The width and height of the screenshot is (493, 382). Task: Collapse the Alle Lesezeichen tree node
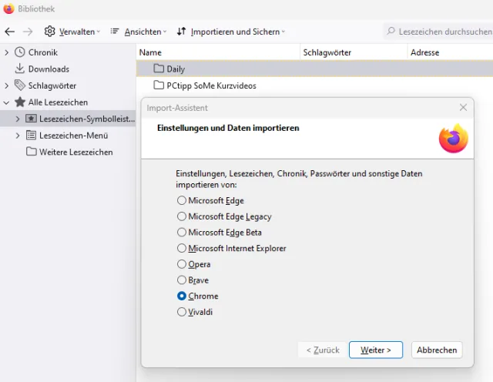pyautogui.click(x=7, y=102)
